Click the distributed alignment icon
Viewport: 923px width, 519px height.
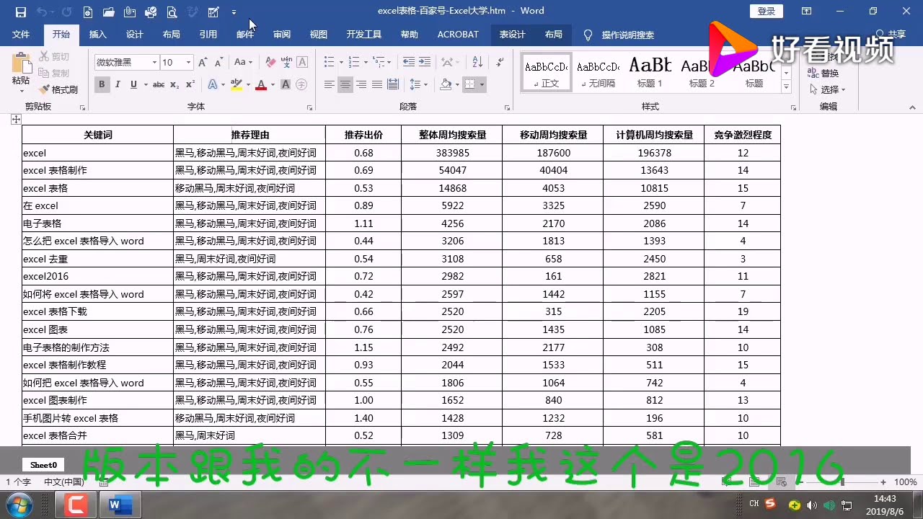393,85
